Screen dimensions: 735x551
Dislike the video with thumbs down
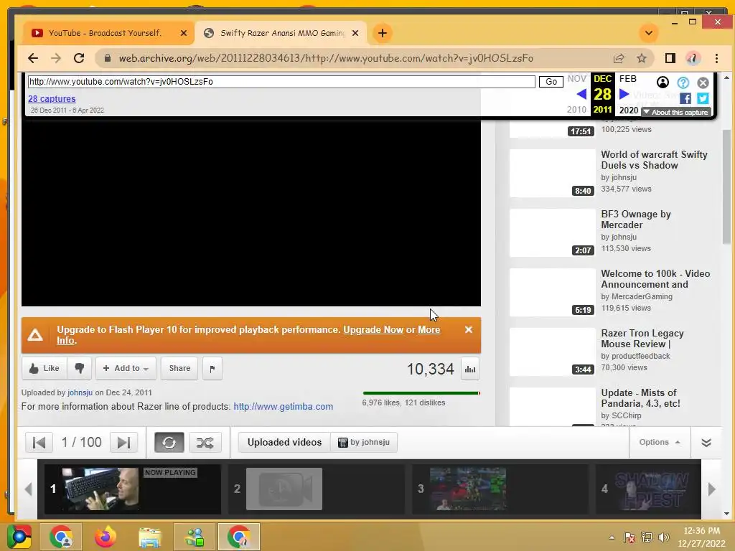[79, 368]
